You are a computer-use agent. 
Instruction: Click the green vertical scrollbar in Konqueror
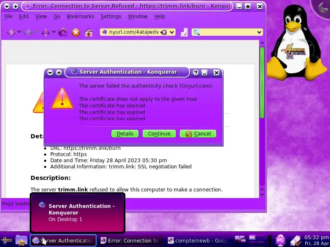pyautogui.click(x=262, y=83)
